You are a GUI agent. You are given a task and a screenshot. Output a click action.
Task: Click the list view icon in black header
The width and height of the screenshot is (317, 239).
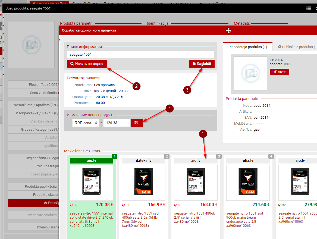309,8
